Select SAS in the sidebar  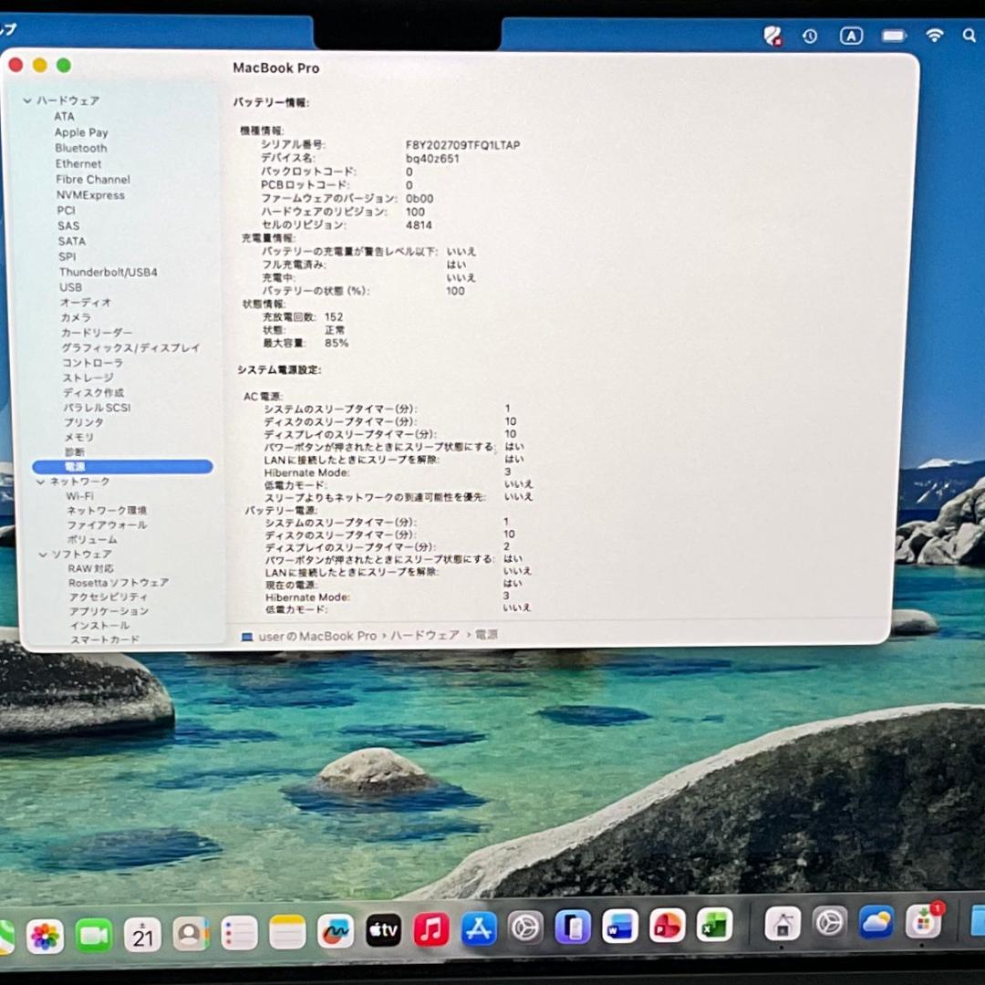click(68, 226)
